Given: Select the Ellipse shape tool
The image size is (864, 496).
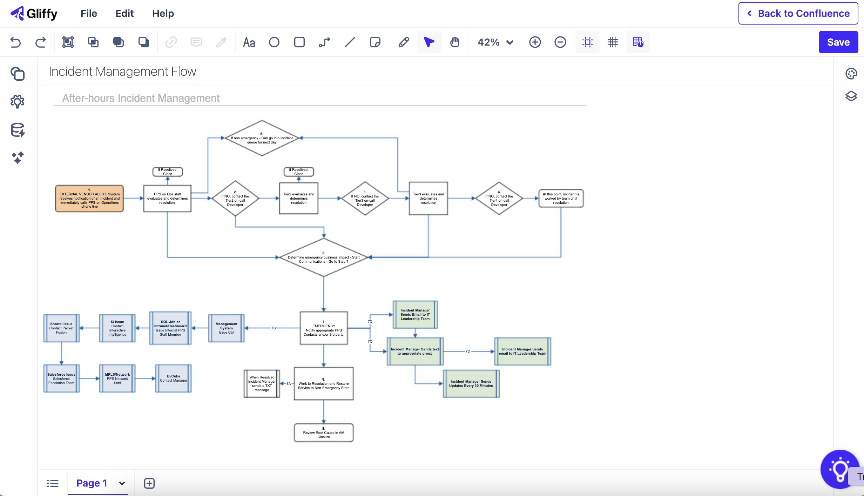Looking at the screenshot, I should 274,42.
